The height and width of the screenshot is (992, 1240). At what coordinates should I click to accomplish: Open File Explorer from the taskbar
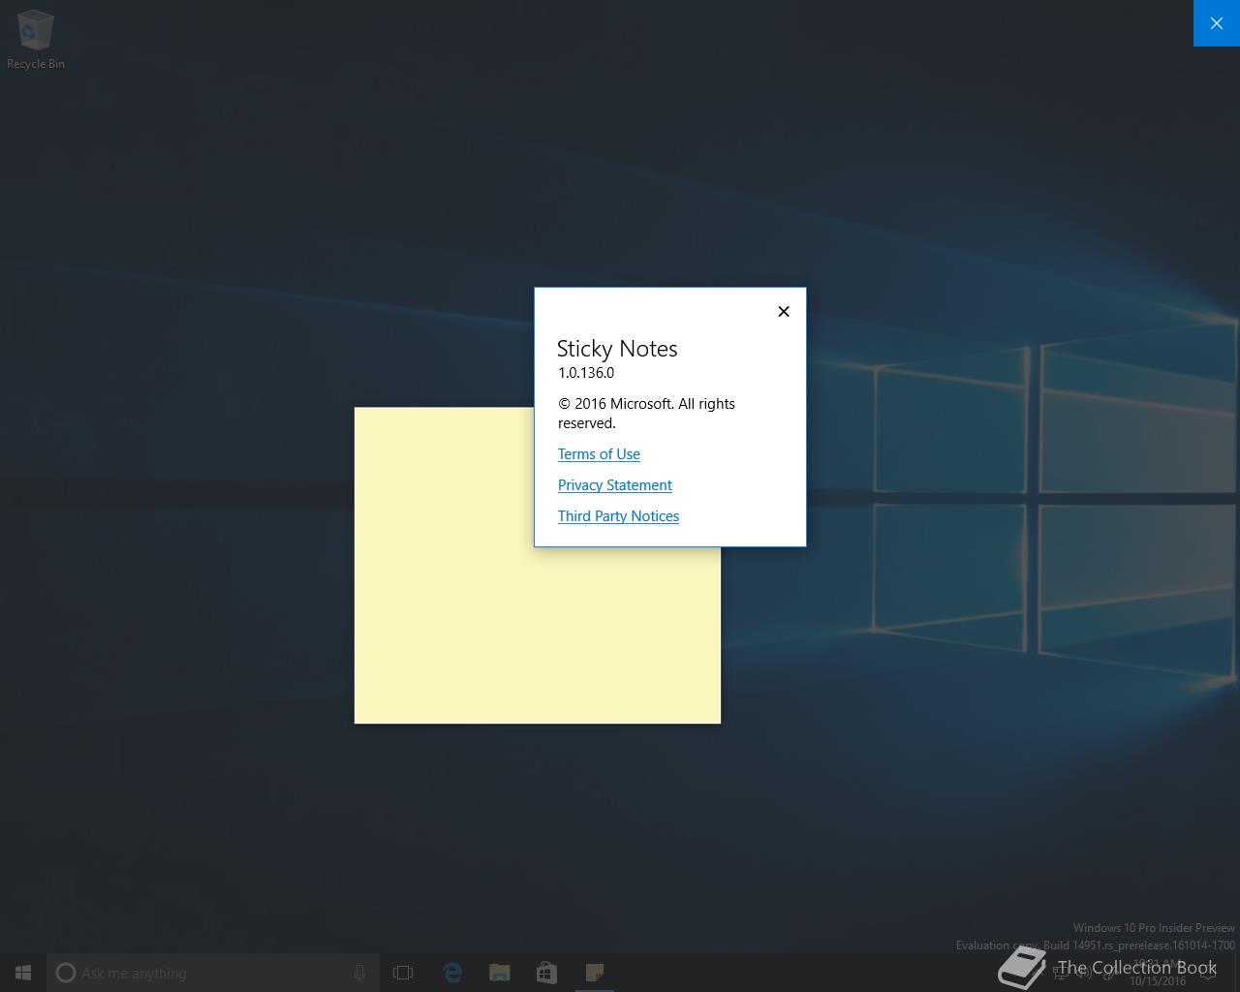(499, 973)
